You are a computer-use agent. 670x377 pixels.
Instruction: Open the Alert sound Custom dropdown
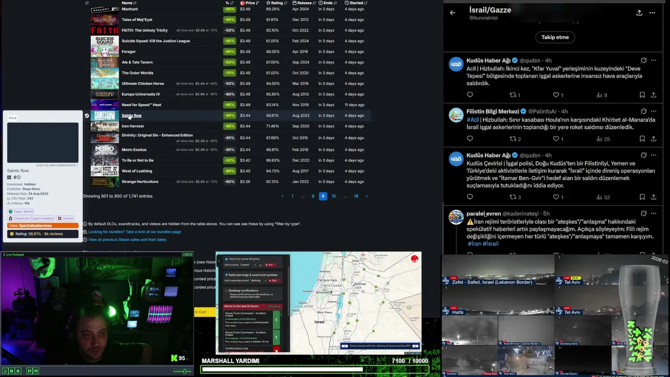point(248,265)
